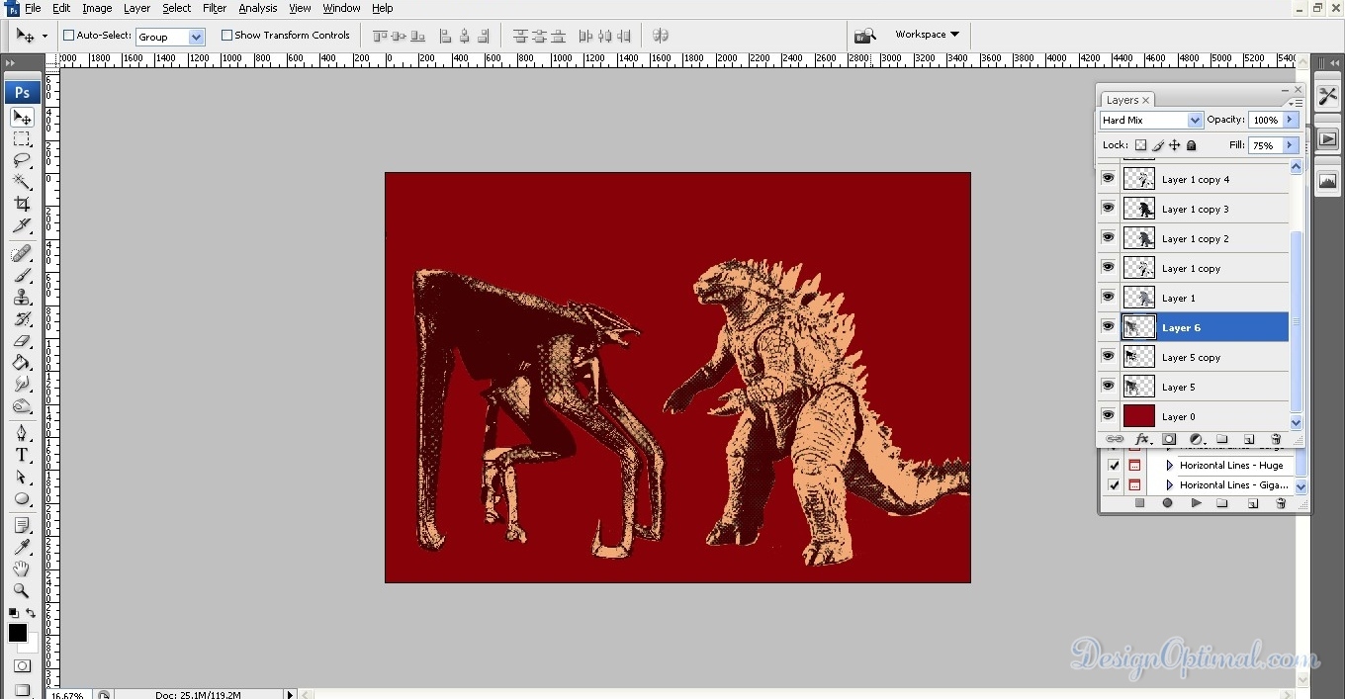Select the Rectangular Marquee tool
The height and width of the screenshot is (699, 1345).
click(22, 139)
